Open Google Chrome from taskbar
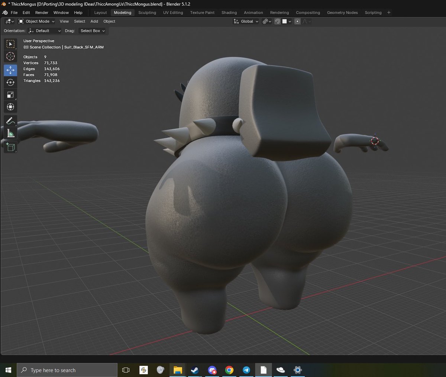446x377 pixels. coord(229,370)
